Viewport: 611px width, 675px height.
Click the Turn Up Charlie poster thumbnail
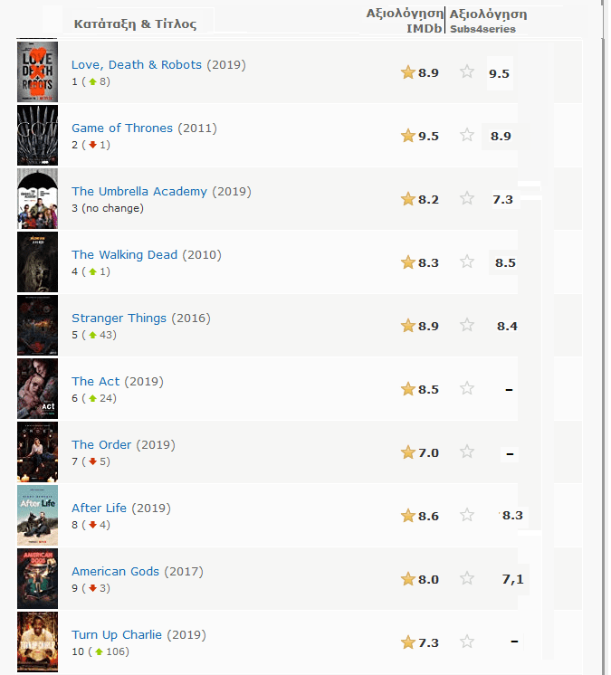click(x=37, y=642)
